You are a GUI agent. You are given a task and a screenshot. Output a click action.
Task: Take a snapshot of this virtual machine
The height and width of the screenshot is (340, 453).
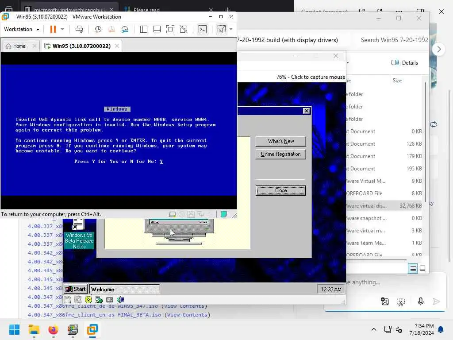[98, 29]
